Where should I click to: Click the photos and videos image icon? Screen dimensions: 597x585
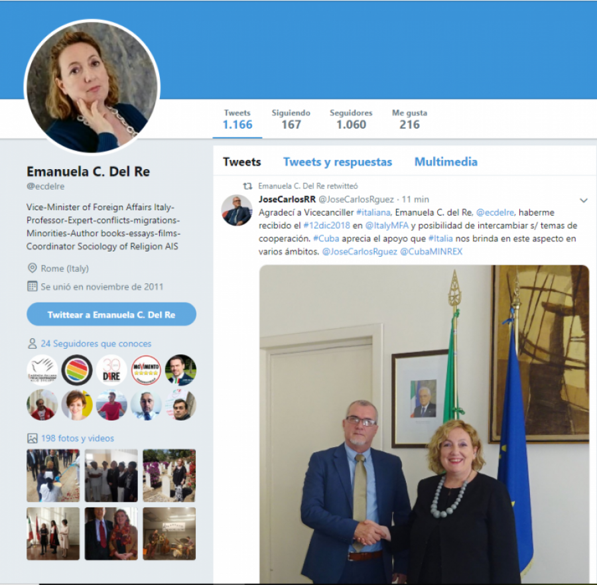(33, 438)
